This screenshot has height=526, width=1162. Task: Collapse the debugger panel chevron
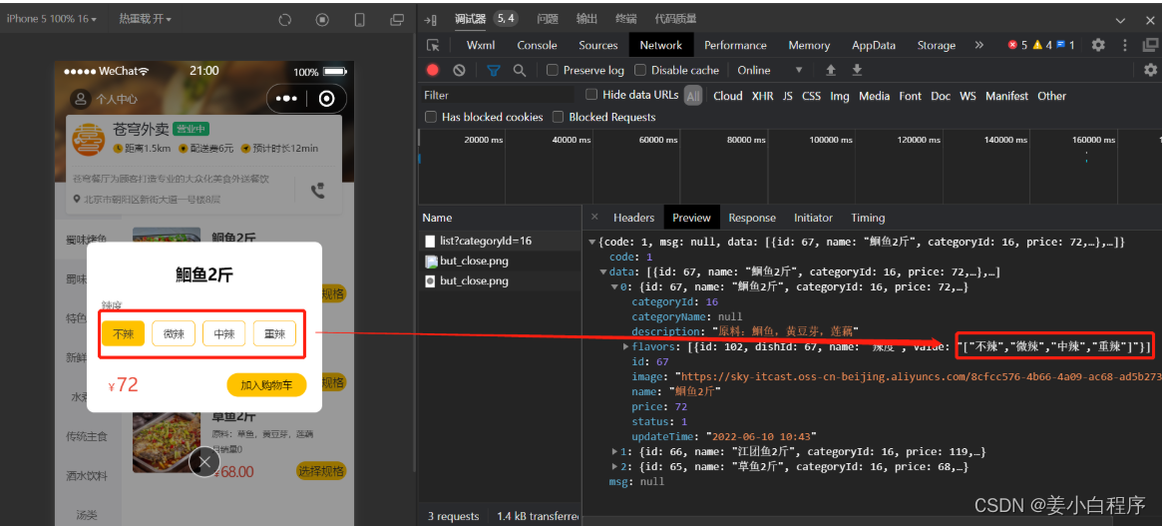click(1119, 21)
